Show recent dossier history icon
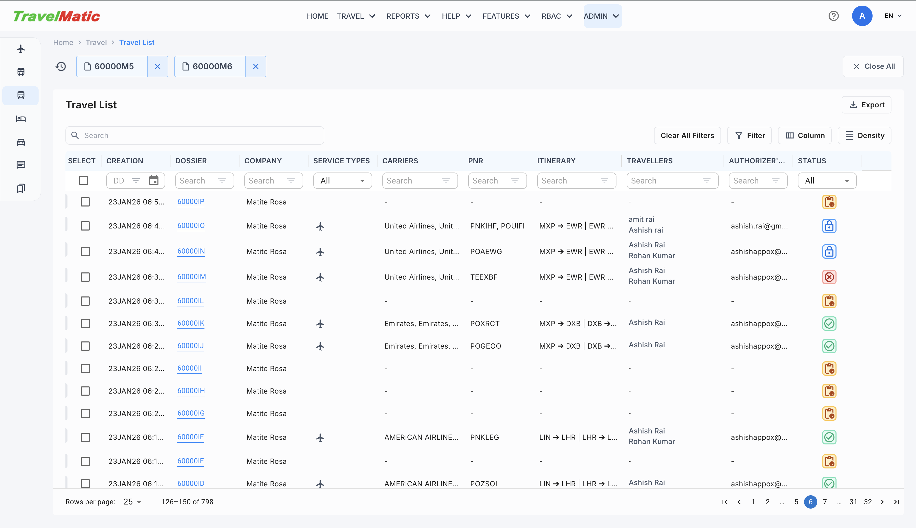This screenshot has height=528, width=916. (x=61, y=66)
